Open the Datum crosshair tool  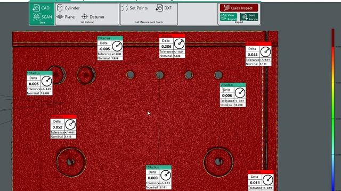93,16
